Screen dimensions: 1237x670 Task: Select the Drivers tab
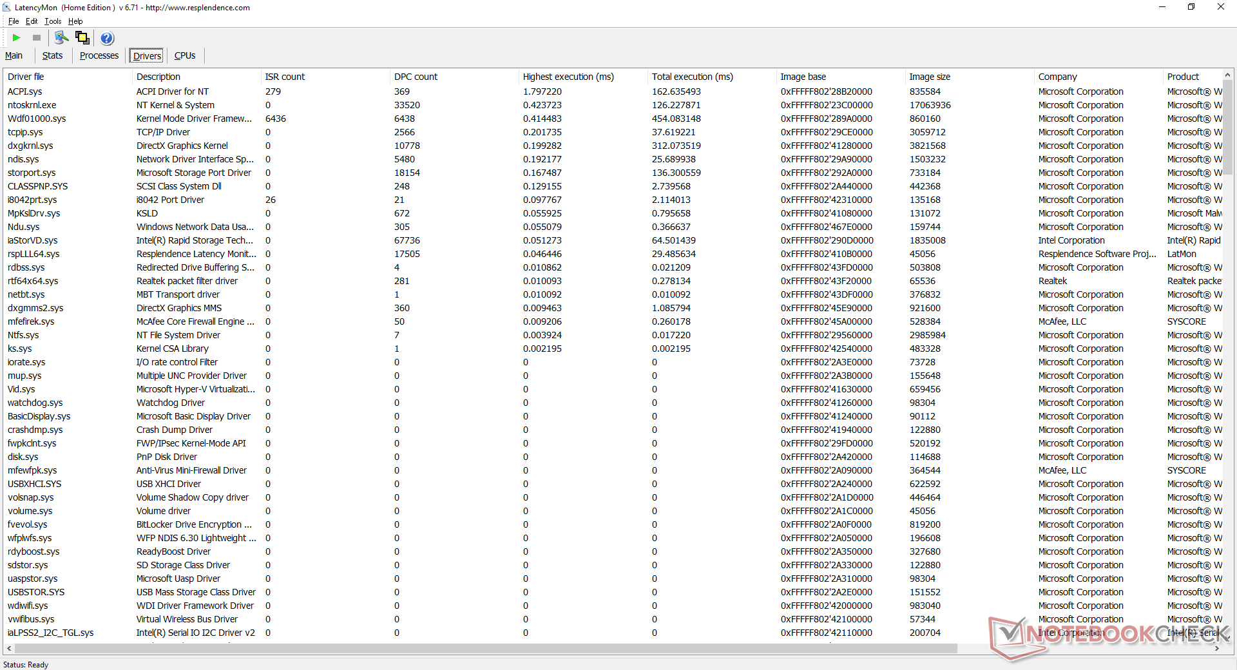coord(148,56)
